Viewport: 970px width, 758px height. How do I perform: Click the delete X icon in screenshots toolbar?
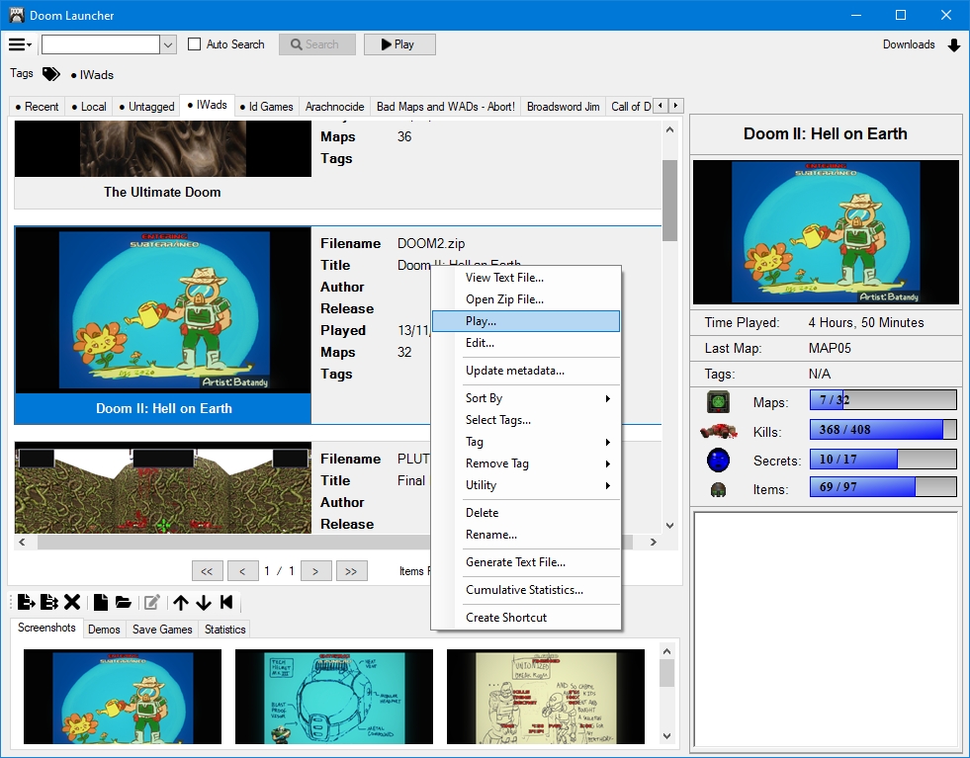72,602
